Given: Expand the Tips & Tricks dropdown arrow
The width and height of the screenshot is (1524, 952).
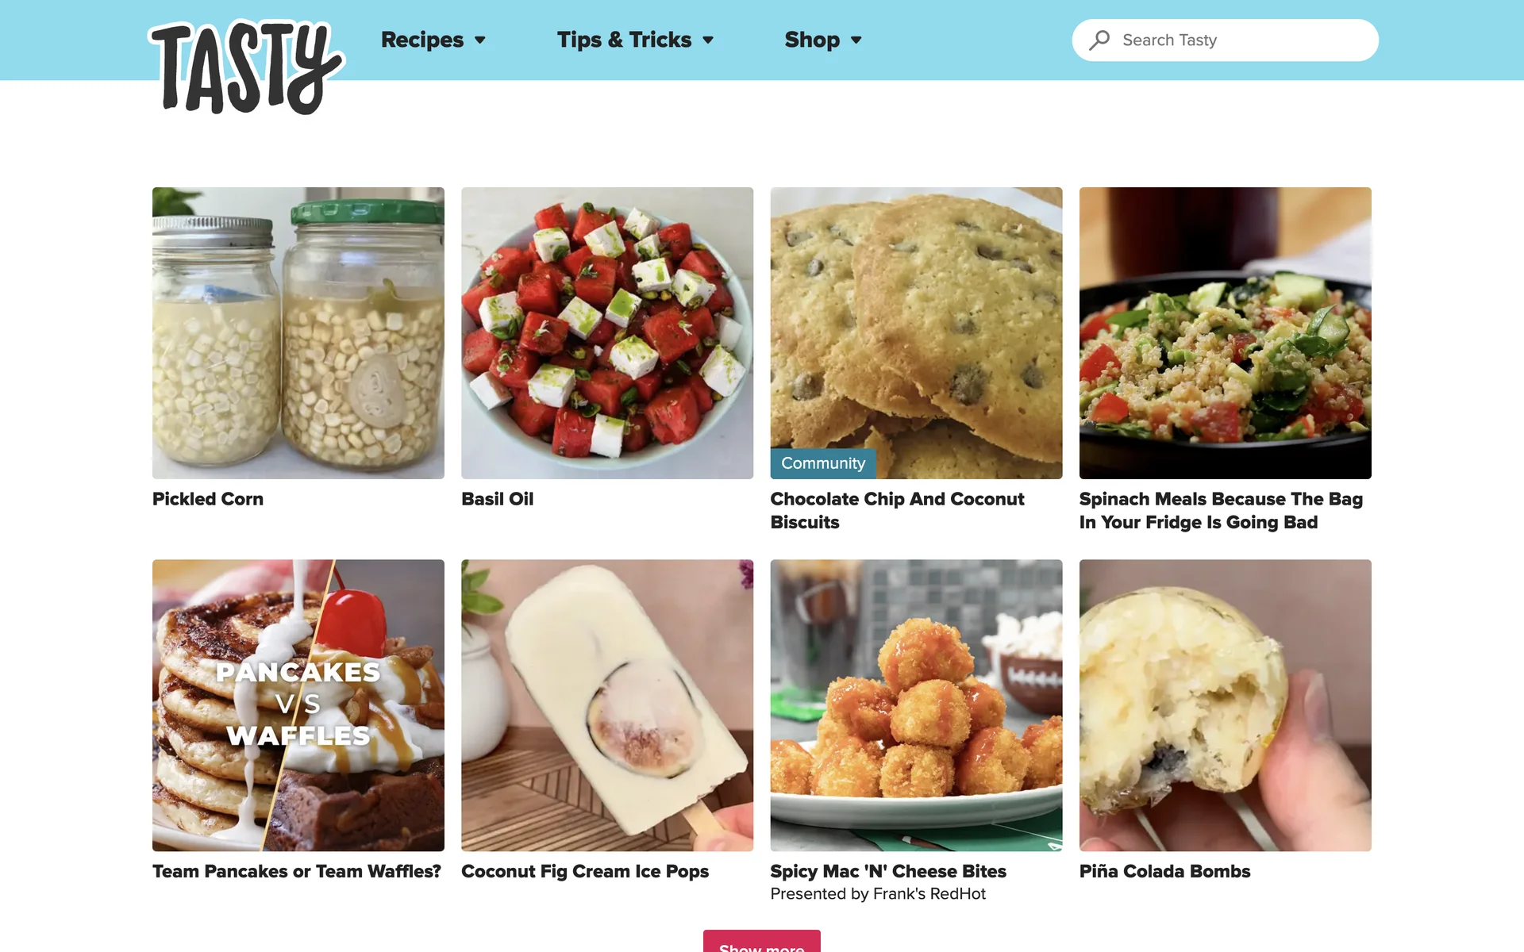Looking at the screenshot, I should tap(708, 40).
